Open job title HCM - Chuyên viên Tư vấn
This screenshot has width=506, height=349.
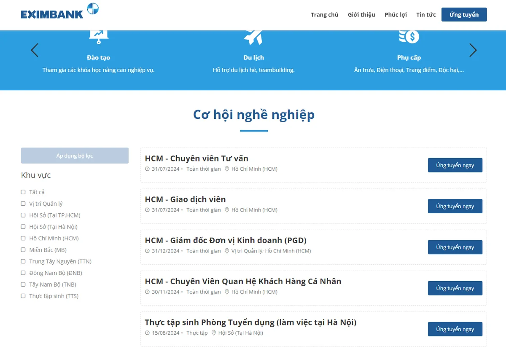[196, 158]
